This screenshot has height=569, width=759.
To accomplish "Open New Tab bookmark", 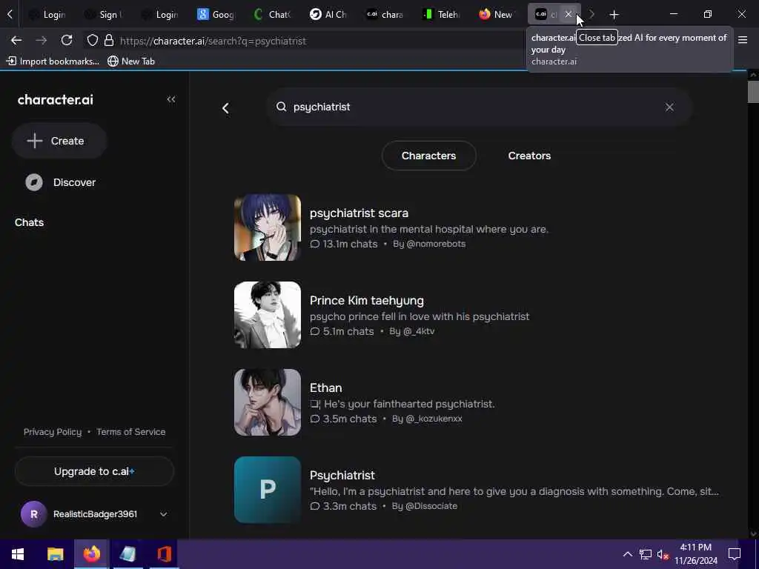I will [132, 61].
